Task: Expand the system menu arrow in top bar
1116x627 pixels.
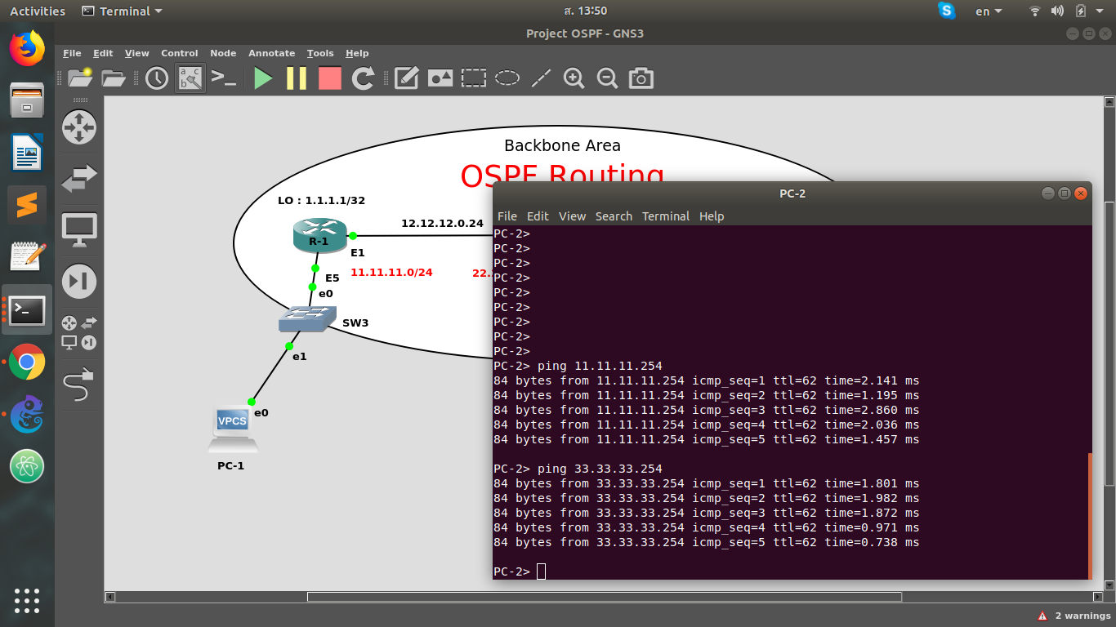Action: (x=1100, y=11)
